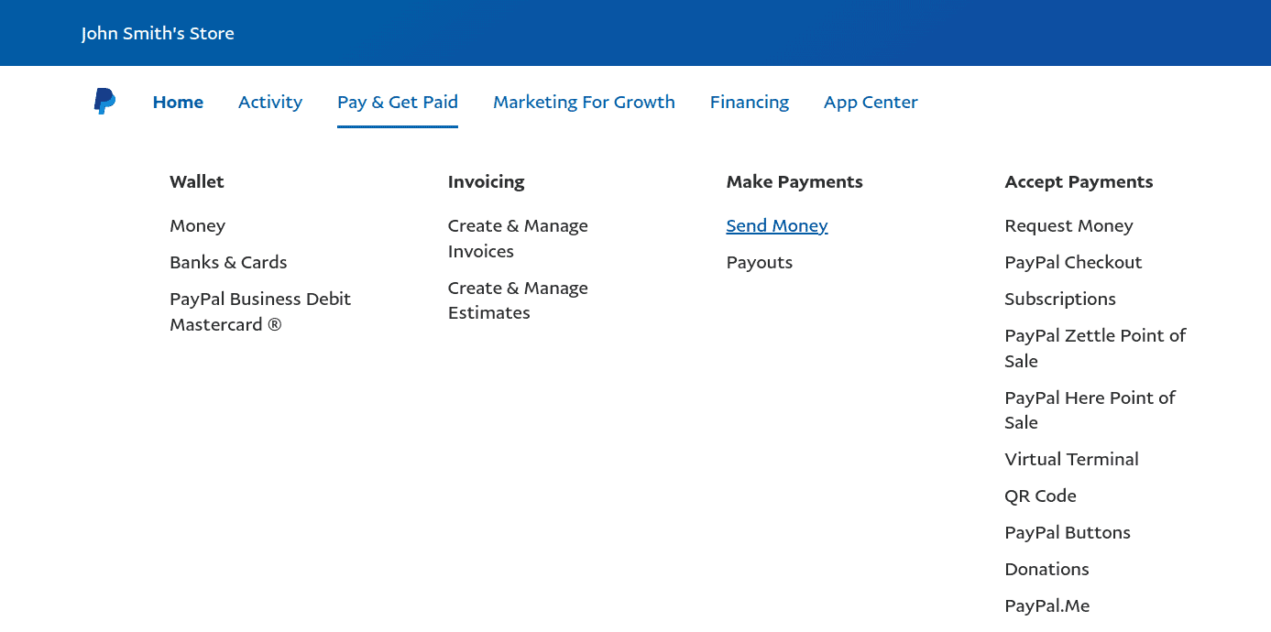Switch to the Activity tab
The image size is (1271, 632).
pos(270,103)
